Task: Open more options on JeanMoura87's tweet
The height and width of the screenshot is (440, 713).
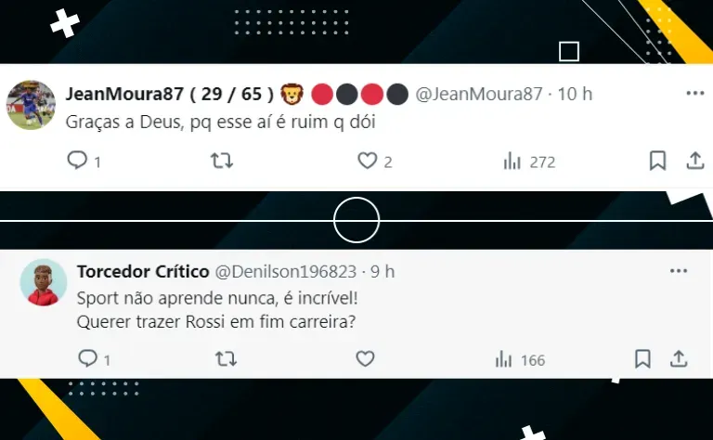Action: coord(695,93)
